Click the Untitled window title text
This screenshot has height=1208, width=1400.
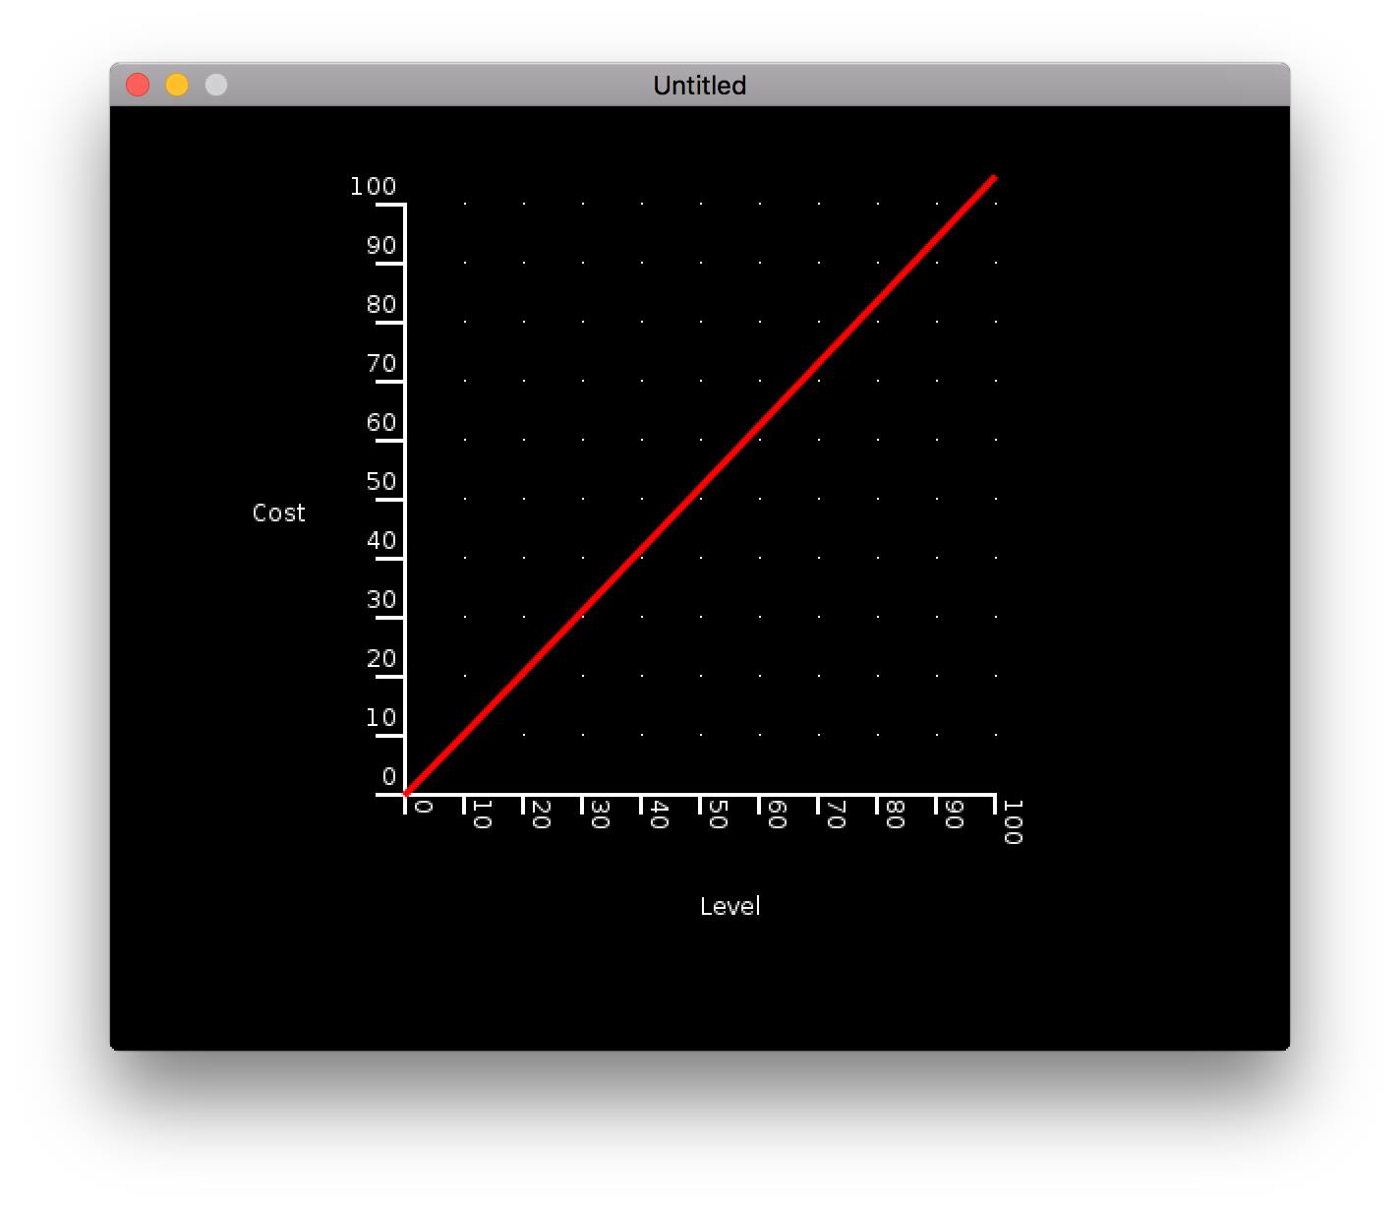(699, 86)
